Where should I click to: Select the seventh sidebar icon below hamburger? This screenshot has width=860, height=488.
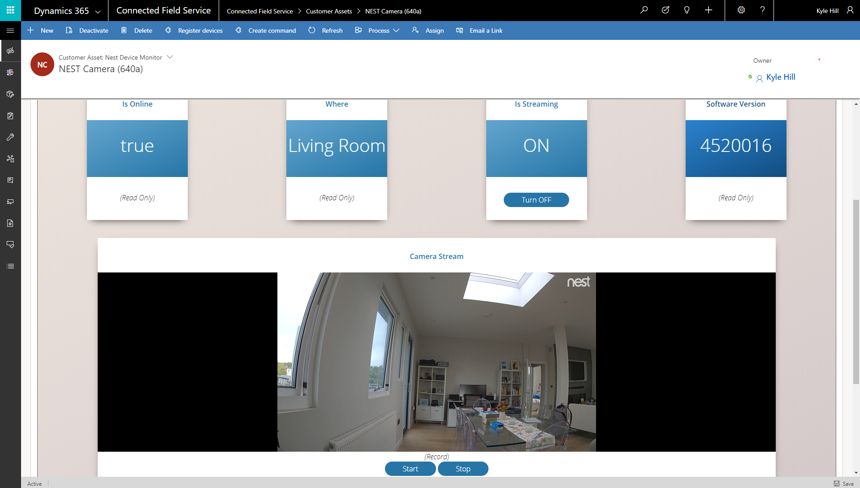pyautogui.click(x=10, y=180)
